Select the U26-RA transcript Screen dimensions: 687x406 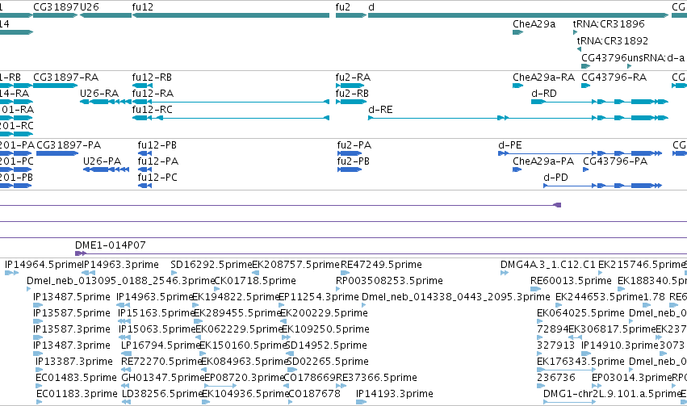(x=106, y=102)
